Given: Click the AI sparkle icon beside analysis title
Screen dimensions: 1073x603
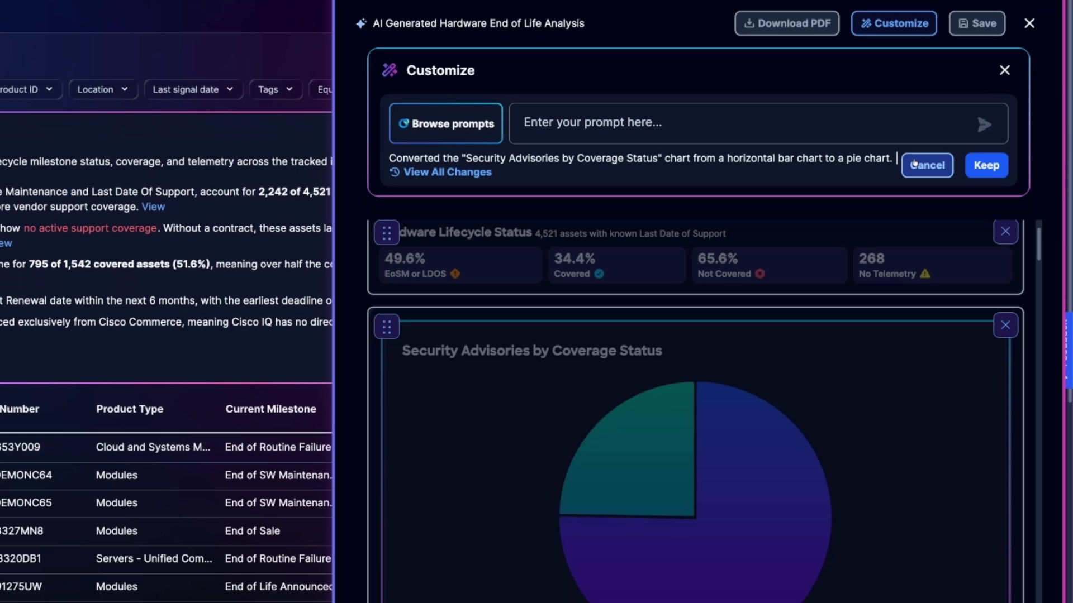Looking at the screenshot, I should 361,23.
